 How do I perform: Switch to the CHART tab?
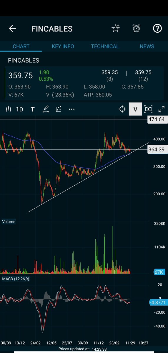(21, 46)
